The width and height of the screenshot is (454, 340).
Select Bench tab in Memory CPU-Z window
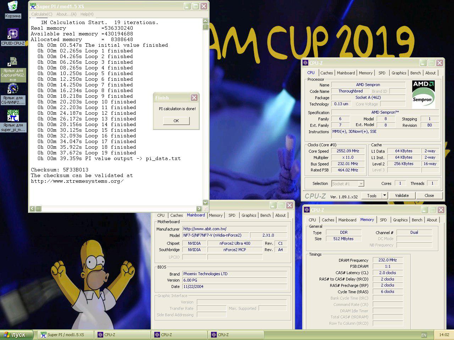417,220
